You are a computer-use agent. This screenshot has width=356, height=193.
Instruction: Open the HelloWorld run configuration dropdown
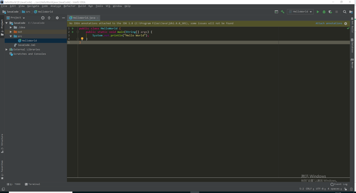pos(300,12)
